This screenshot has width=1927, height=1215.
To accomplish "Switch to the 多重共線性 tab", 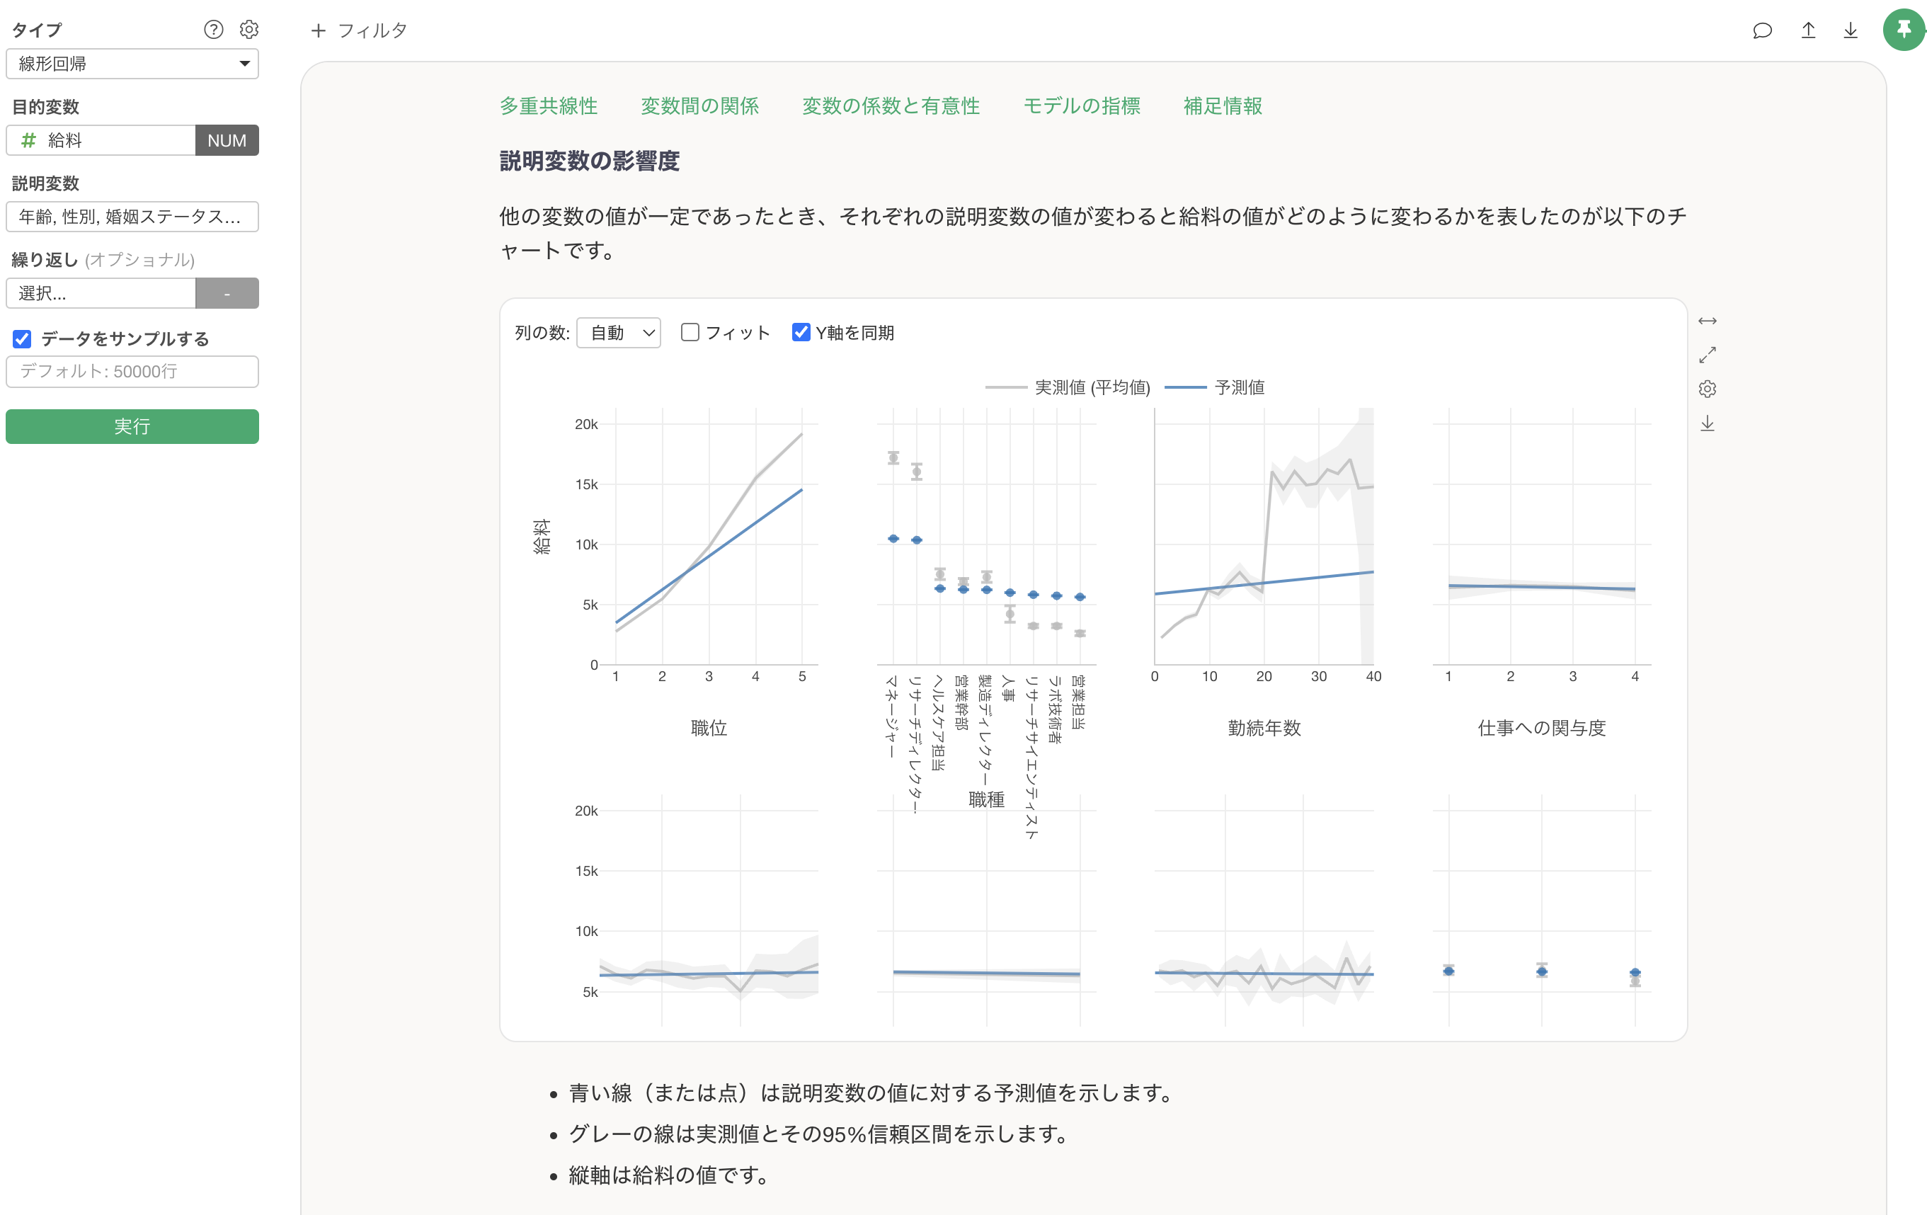I will [548, 105].
